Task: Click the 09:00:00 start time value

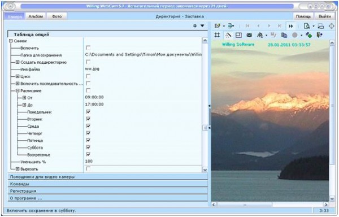Action: point(94,97)
